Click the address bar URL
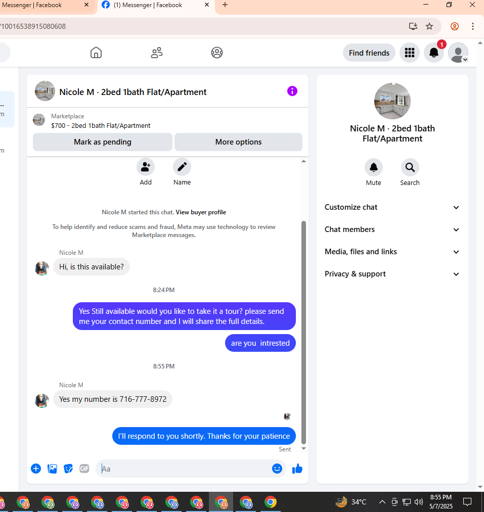484x512 pixels. (33, 26)
